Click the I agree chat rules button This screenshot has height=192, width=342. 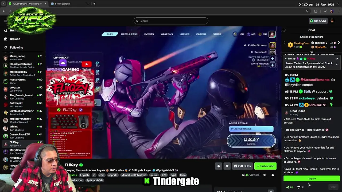click(x=312, y=178)
